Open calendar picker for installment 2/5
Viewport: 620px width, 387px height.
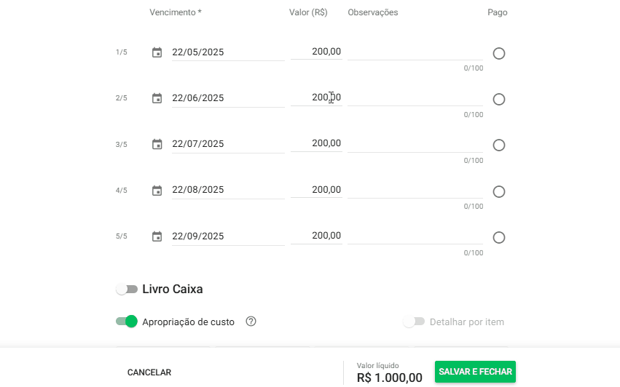click(157, 98)
